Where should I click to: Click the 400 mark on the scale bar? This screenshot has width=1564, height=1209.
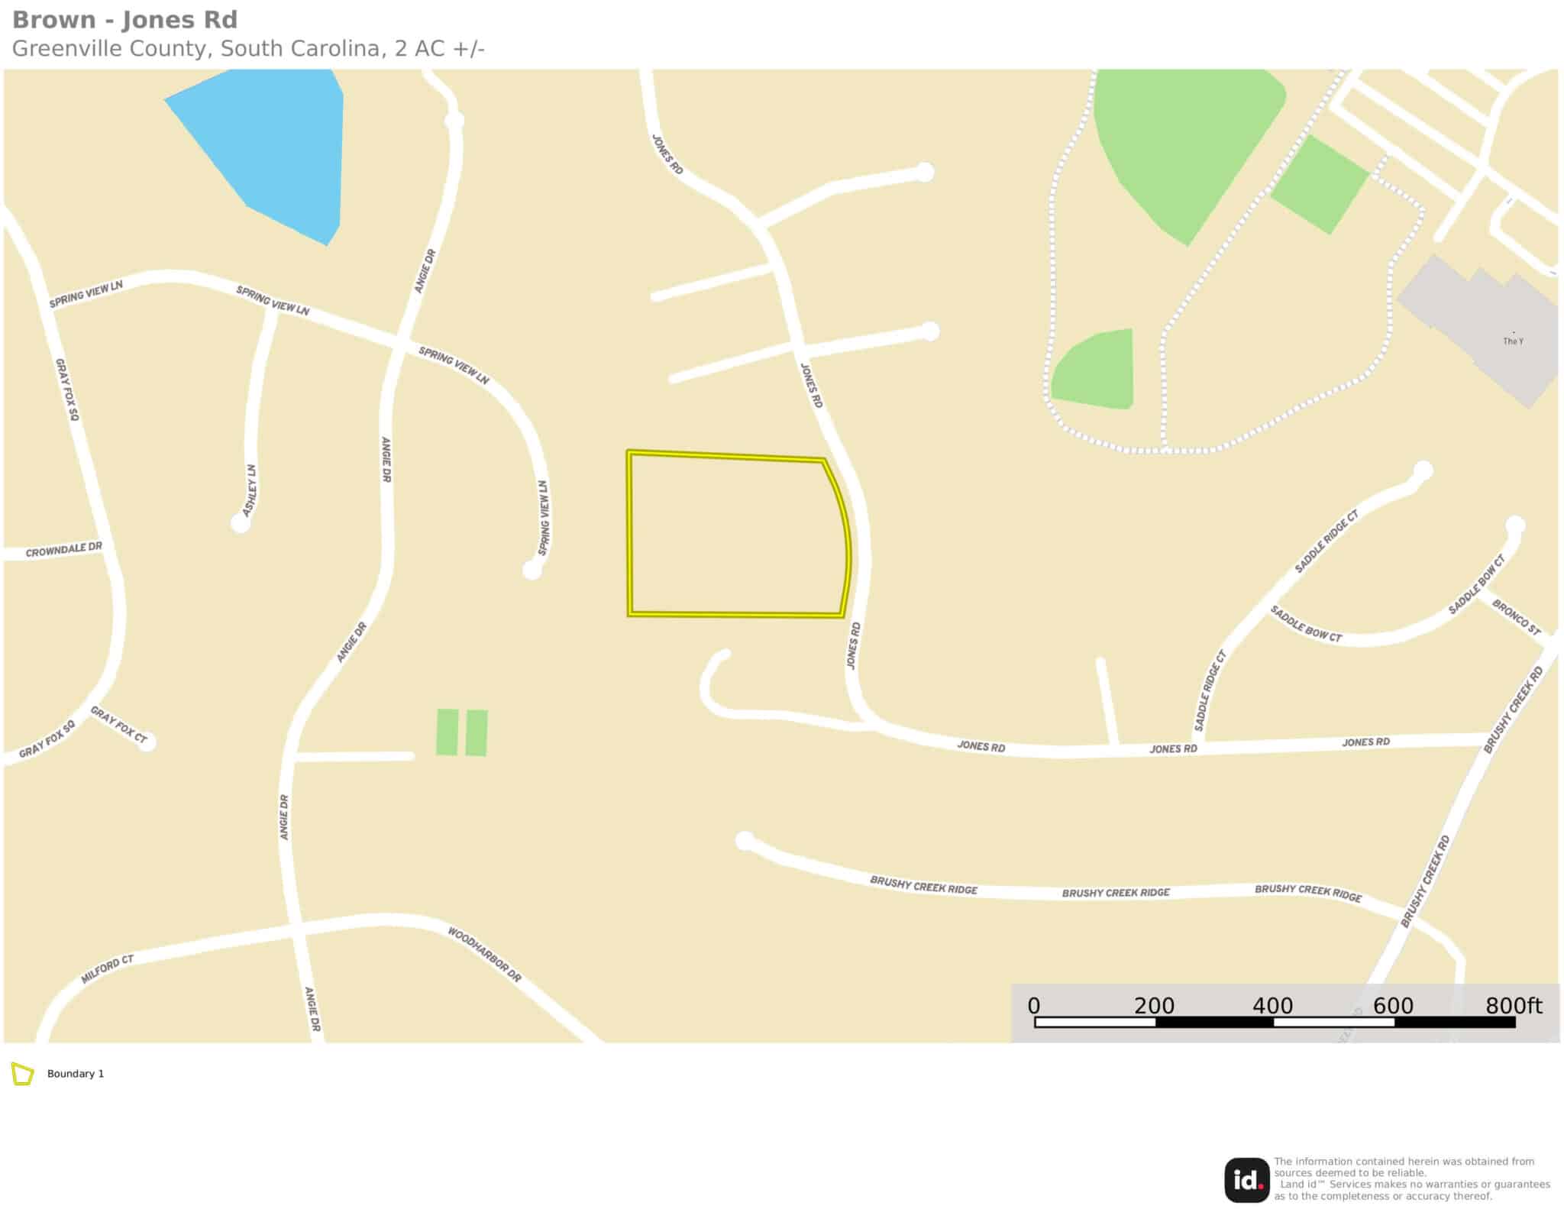click(x=1272, y=1006)
